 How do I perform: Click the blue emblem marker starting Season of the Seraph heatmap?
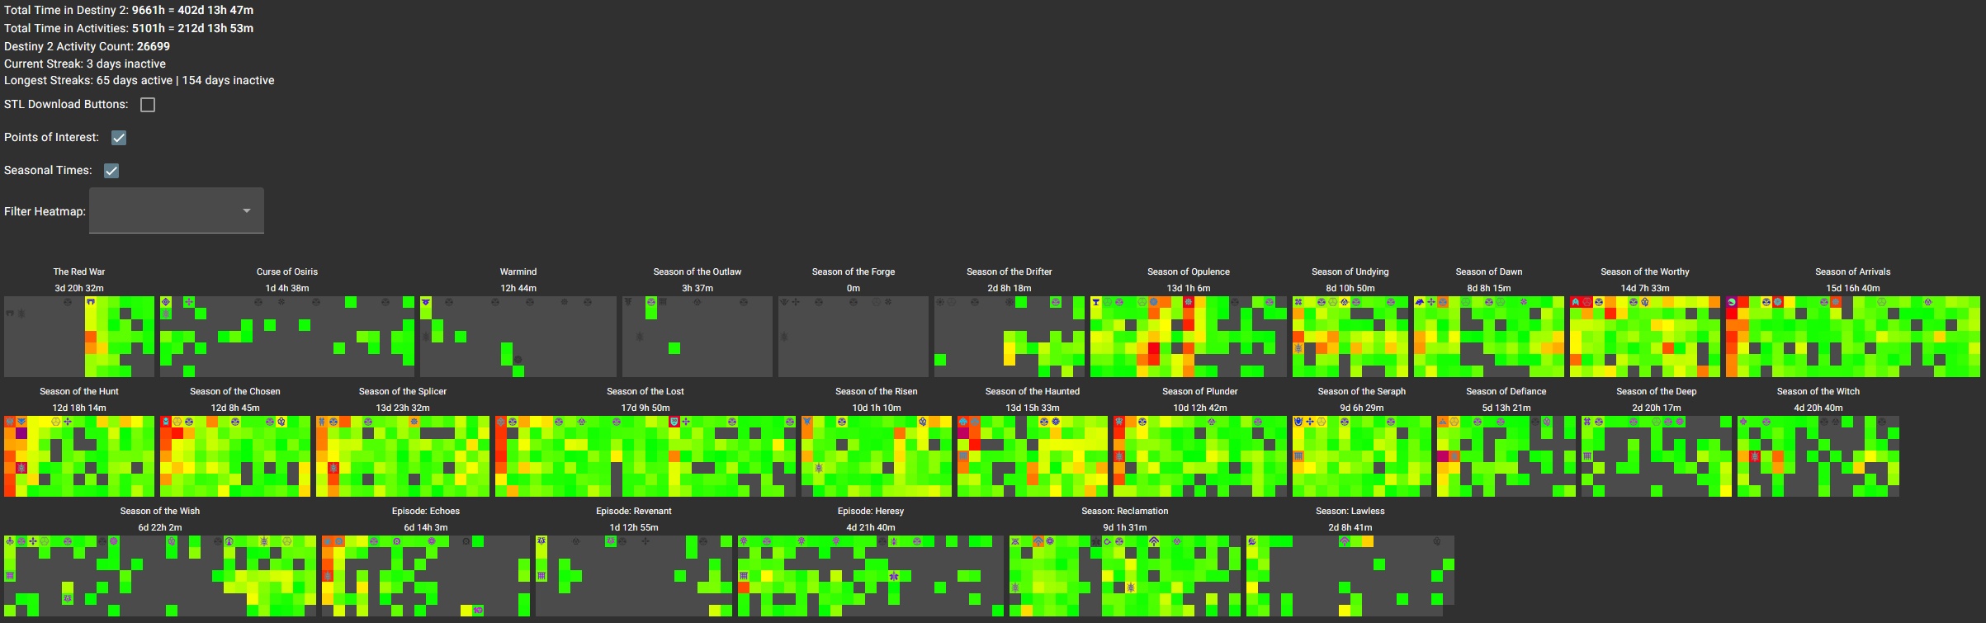pos(1298,422)
